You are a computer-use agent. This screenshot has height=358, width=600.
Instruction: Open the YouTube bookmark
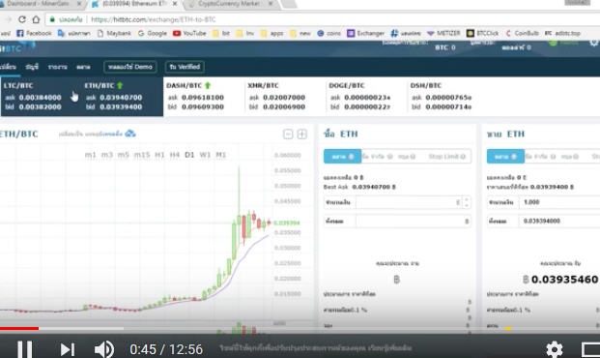[189, 33]
